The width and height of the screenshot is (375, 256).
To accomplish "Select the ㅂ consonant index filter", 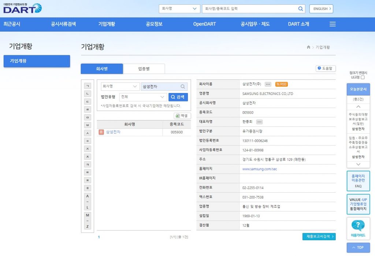I will [88, 125].
